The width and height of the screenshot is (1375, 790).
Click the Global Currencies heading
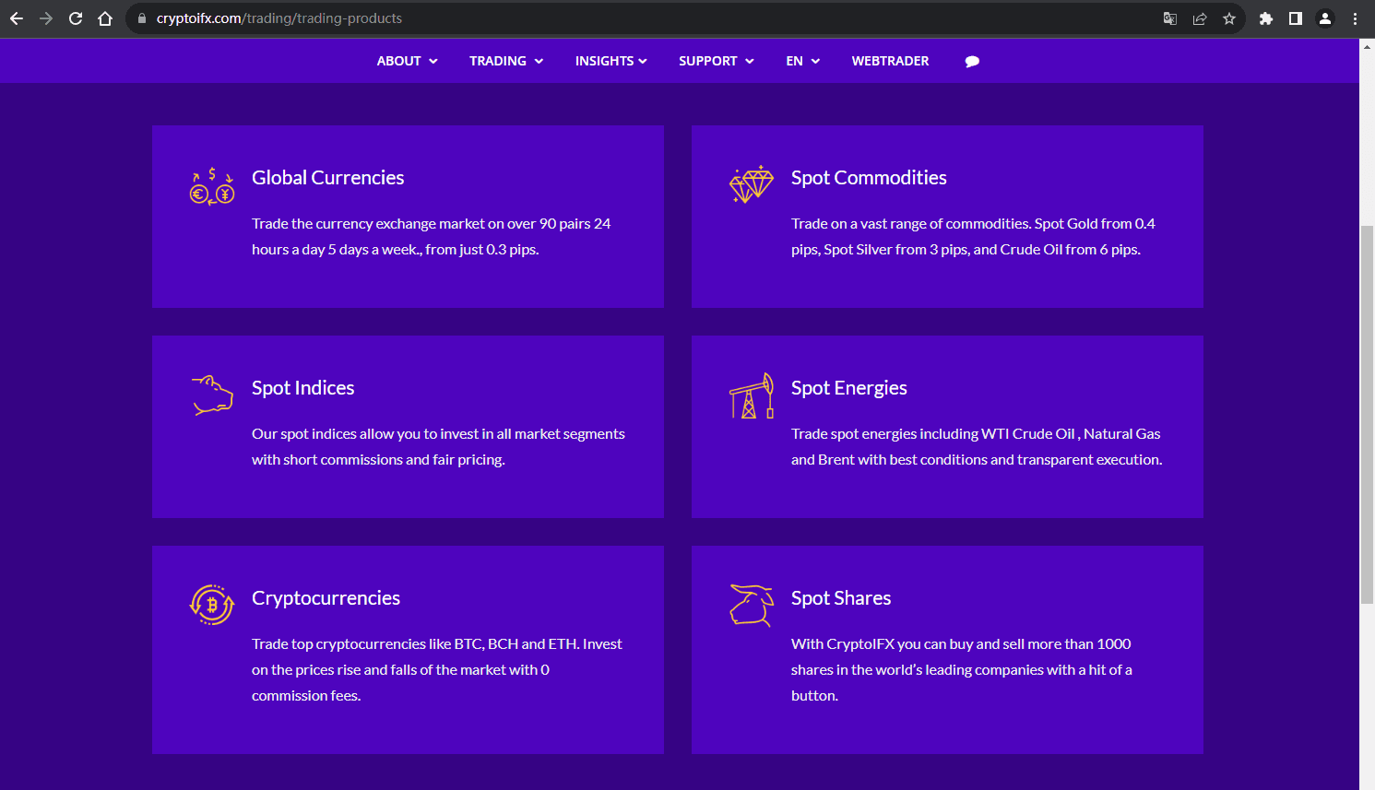click(328, 178)
